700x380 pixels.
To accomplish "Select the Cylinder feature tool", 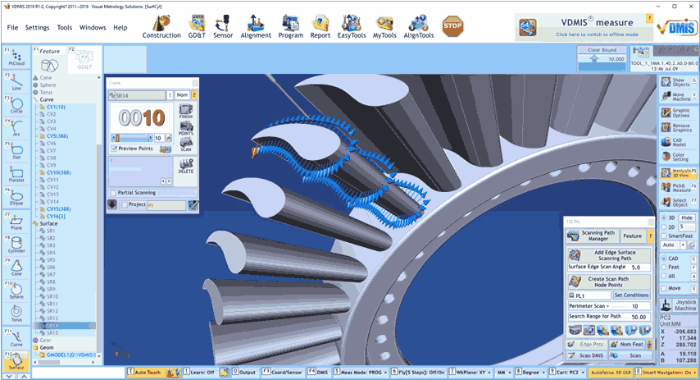I will click(x=16, y=245).
